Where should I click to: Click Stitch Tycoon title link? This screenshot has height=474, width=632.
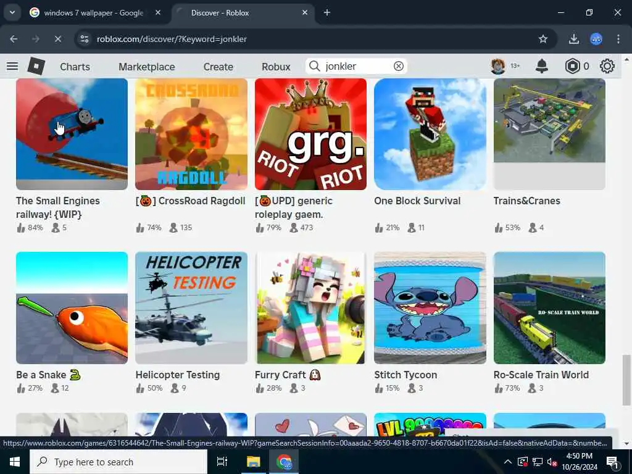point(405,375)
